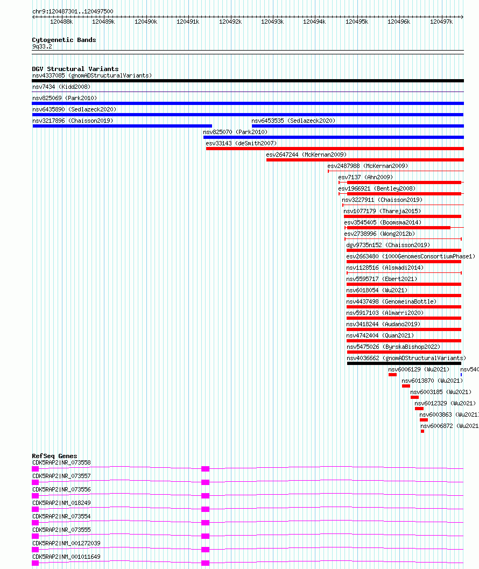This screenshot has height=569, width=479.
Task: Open the esv1966921 (Bentley2008) variant
Action: (x=377, y=188)
